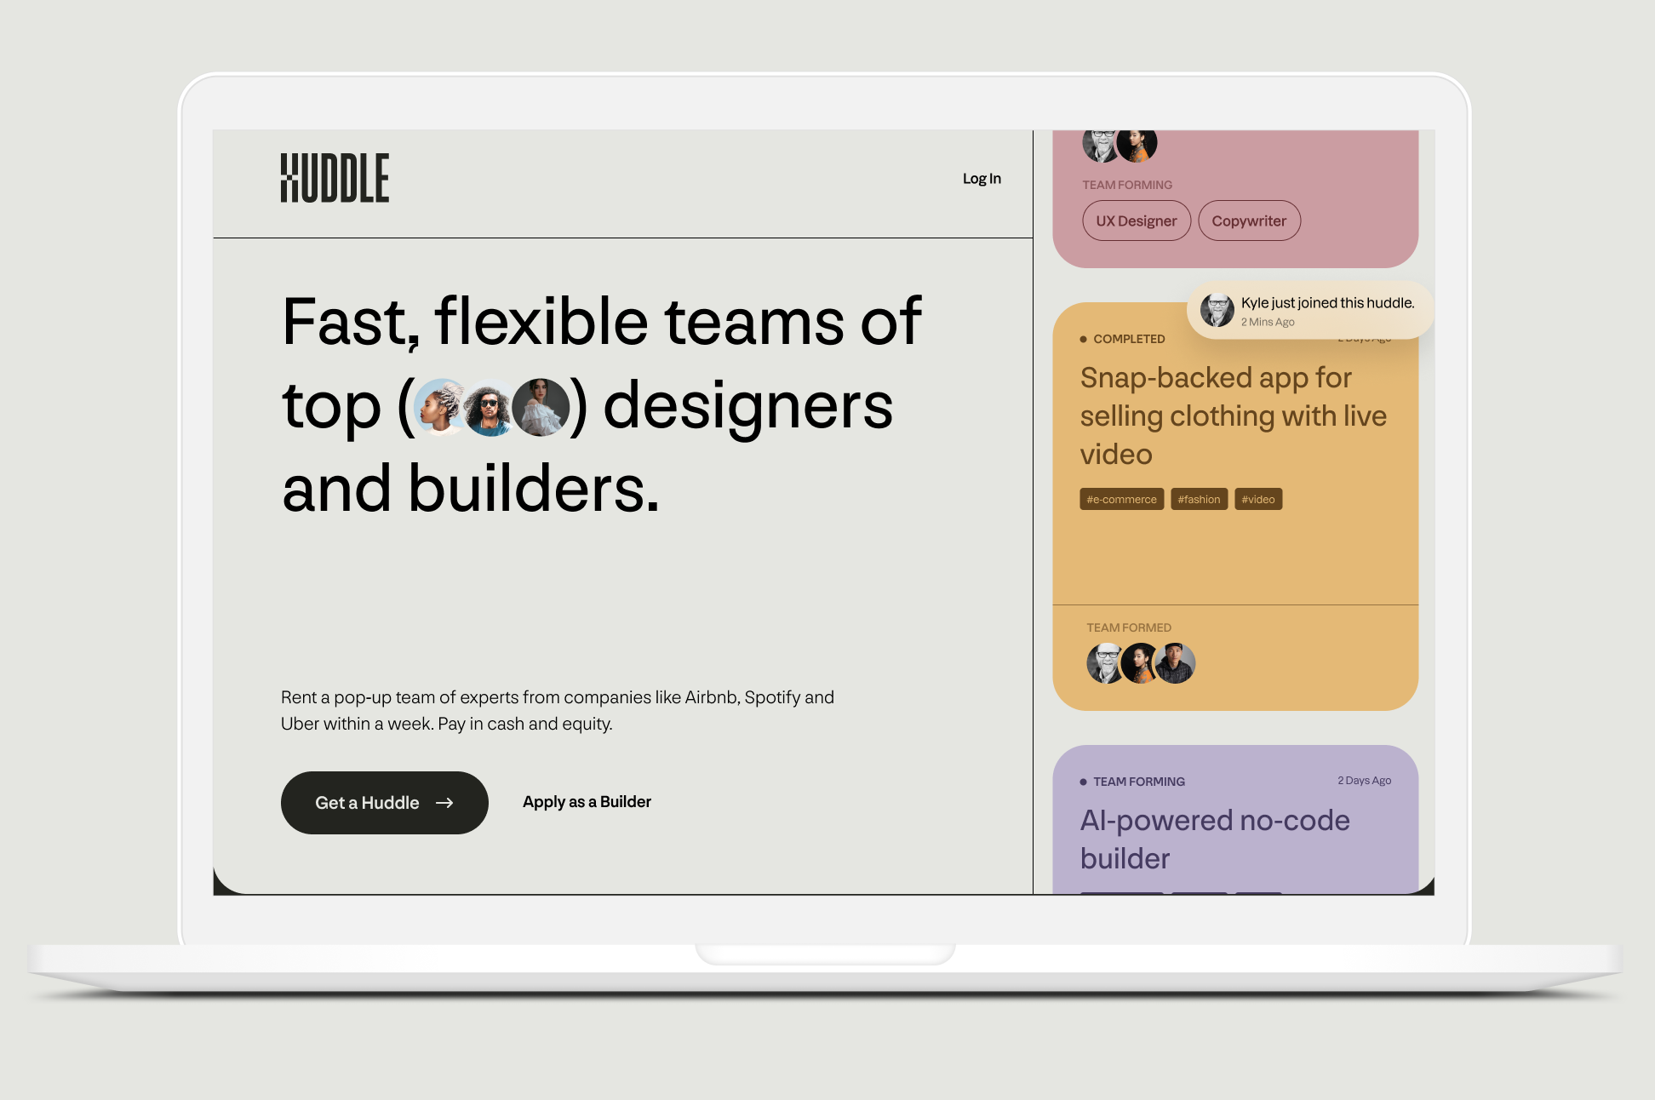Click the #fashion tag
Screen dimensions: 1655x1100
pos(1199,499)
